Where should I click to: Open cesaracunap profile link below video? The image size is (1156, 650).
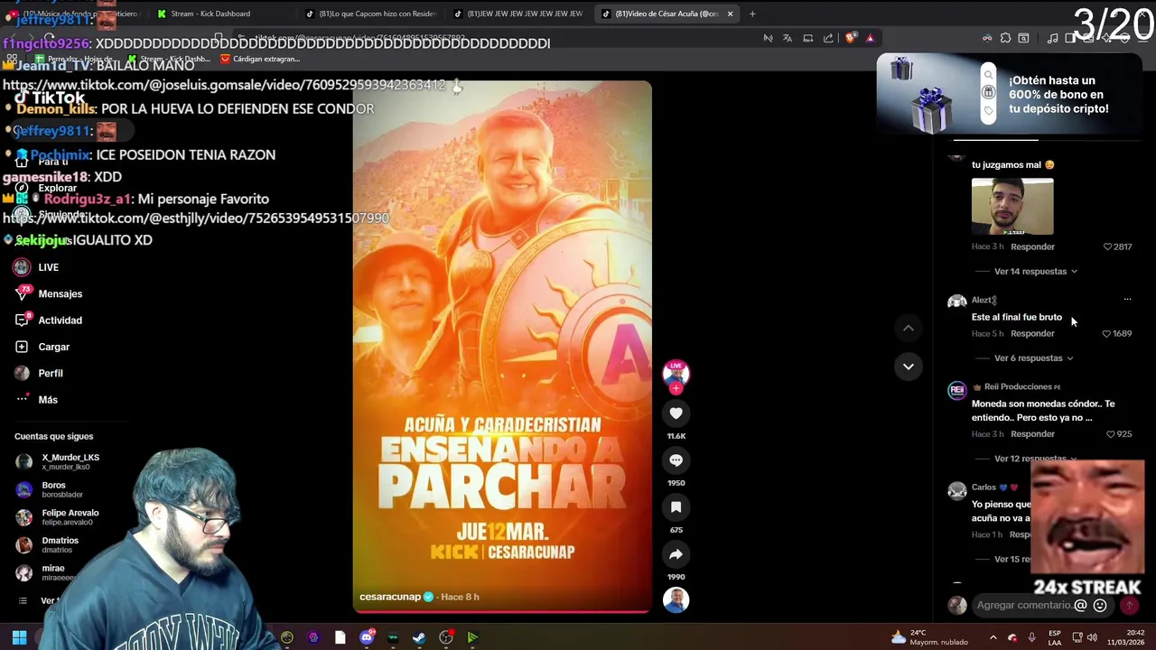click(390, 597)
